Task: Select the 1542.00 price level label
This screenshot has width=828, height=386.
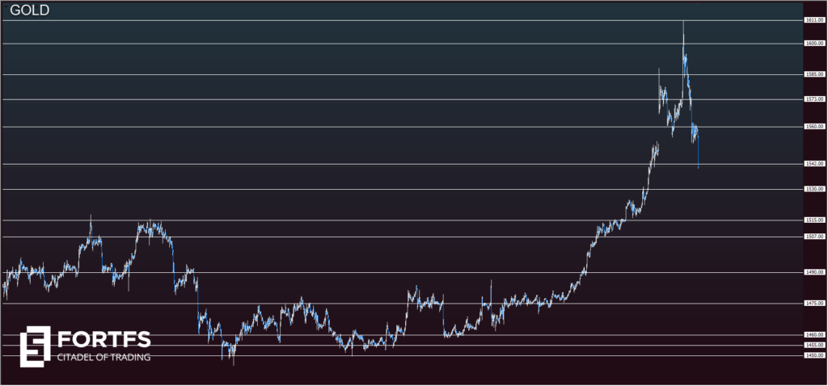Action: click(813, 164)
